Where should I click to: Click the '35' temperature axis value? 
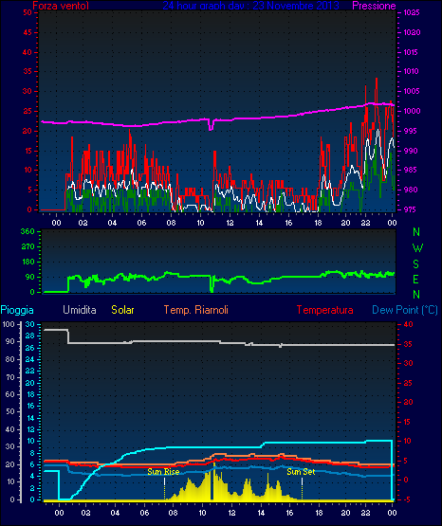click(x=408, y=345)
